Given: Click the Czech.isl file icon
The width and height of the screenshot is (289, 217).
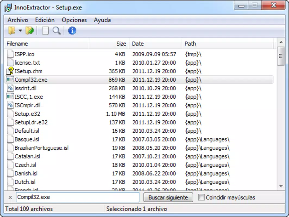Looking at the screenshot, I should click(10, 165).
